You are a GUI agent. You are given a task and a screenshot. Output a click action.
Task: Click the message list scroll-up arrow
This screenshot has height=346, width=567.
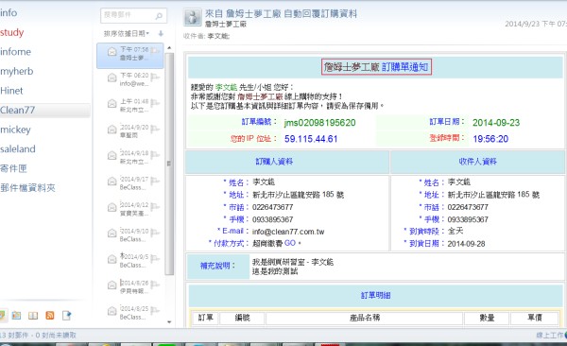click(169, 48)
